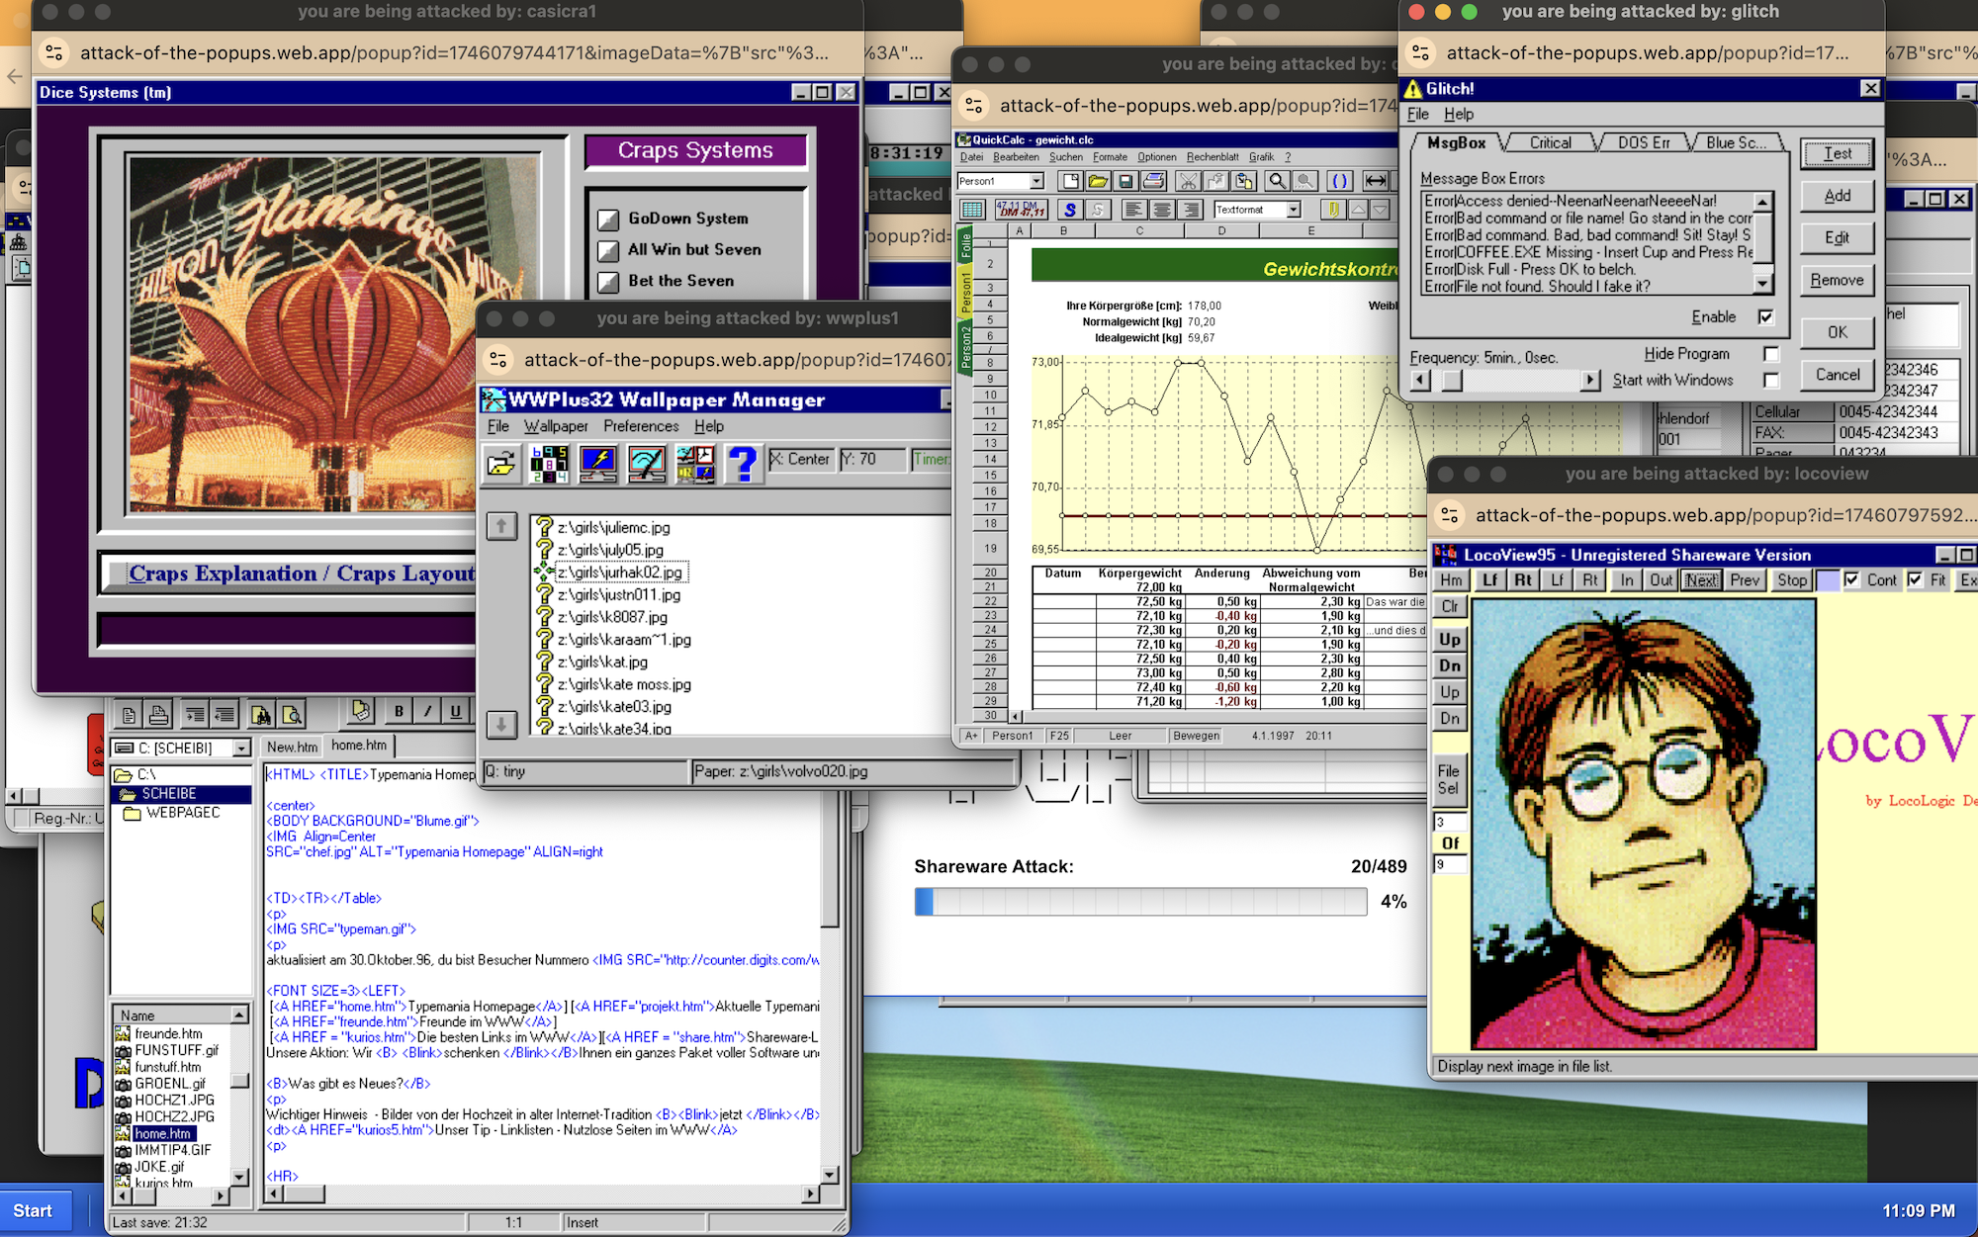Click the print icon in HTML editor toolbar
This screenshot has height=1237, width=1978.
point(159,714)
